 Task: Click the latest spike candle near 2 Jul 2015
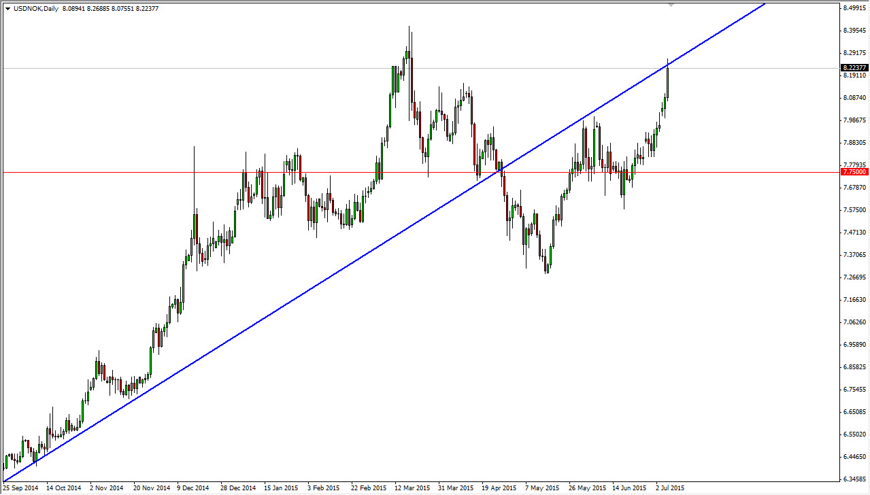[x=667, y=82]
